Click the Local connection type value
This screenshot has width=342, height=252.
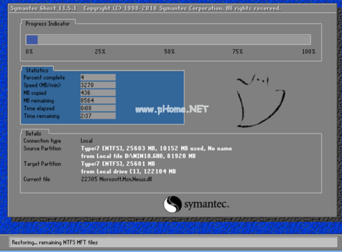[x=87, y=141]
